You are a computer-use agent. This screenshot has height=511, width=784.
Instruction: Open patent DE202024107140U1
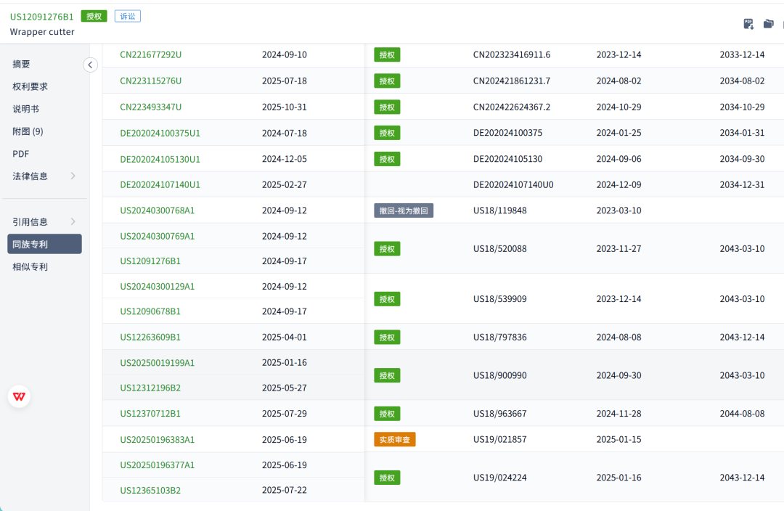pos(160,184)
